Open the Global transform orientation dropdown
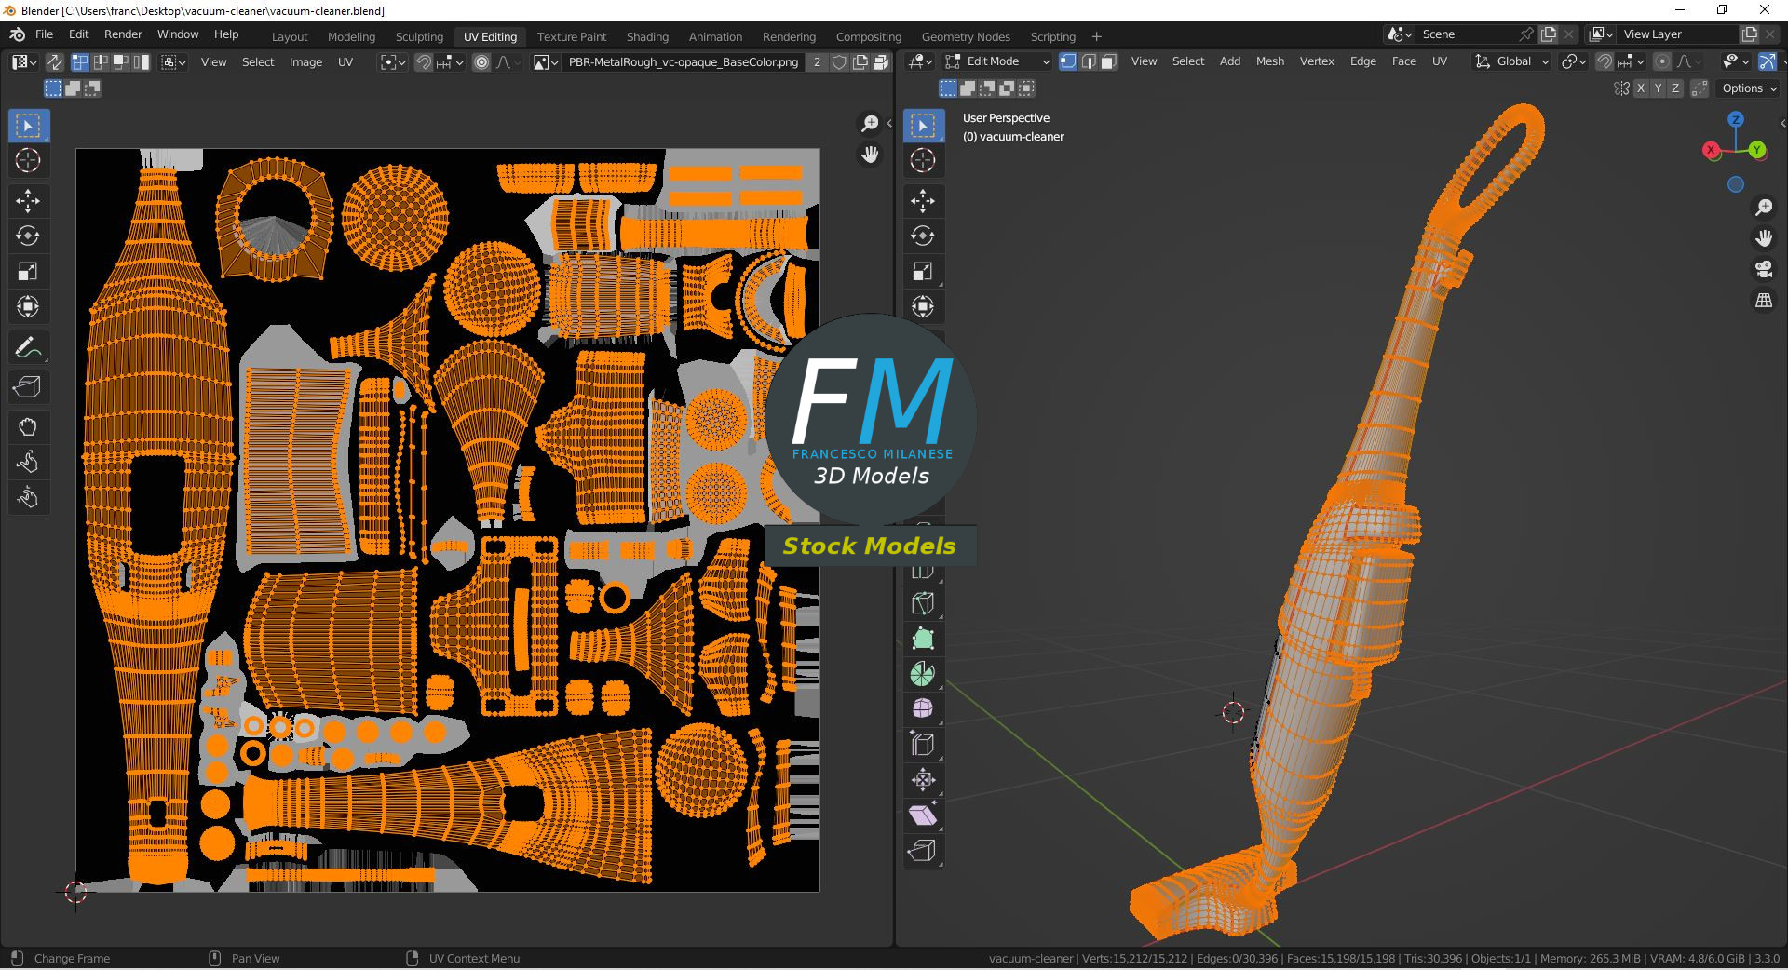 click(x=1512, y=61)
